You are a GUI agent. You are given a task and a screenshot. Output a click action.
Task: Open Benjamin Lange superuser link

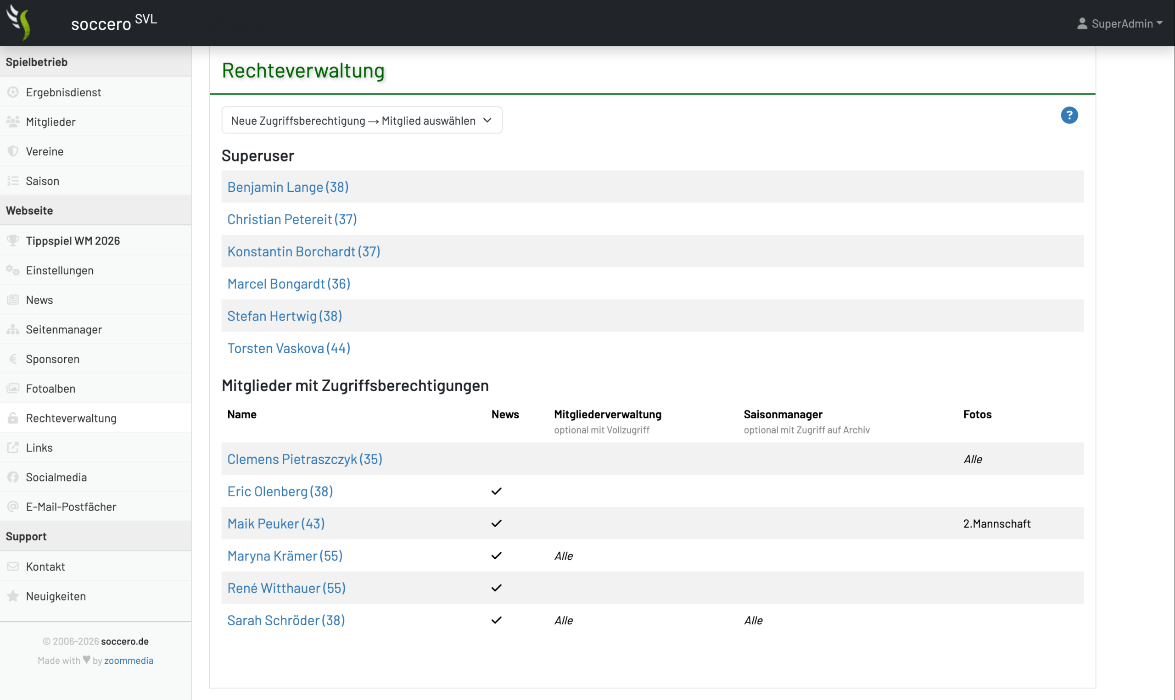288,187
